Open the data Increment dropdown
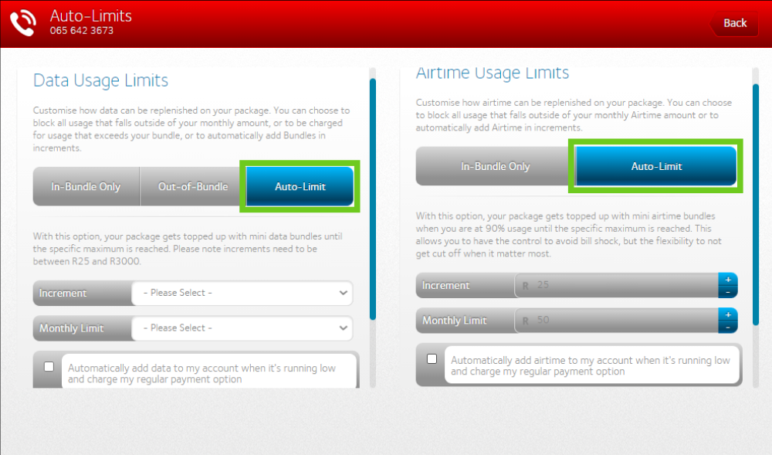Viewport: 772px width, 455px height. [242, 294]
